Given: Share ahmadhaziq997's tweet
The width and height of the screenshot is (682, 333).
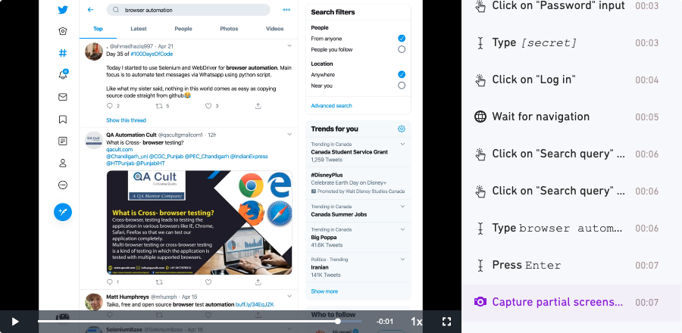Looking at the screenshot, I should tap(258, 106).
